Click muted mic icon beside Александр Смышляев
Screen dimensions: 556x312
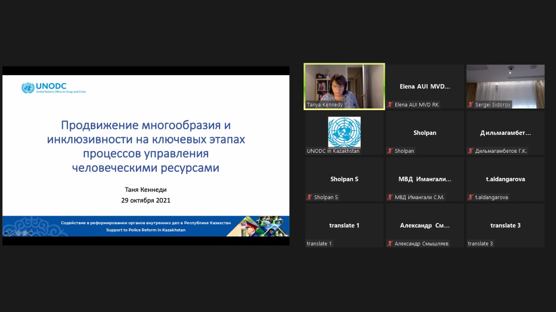click(x=390, y=244)
